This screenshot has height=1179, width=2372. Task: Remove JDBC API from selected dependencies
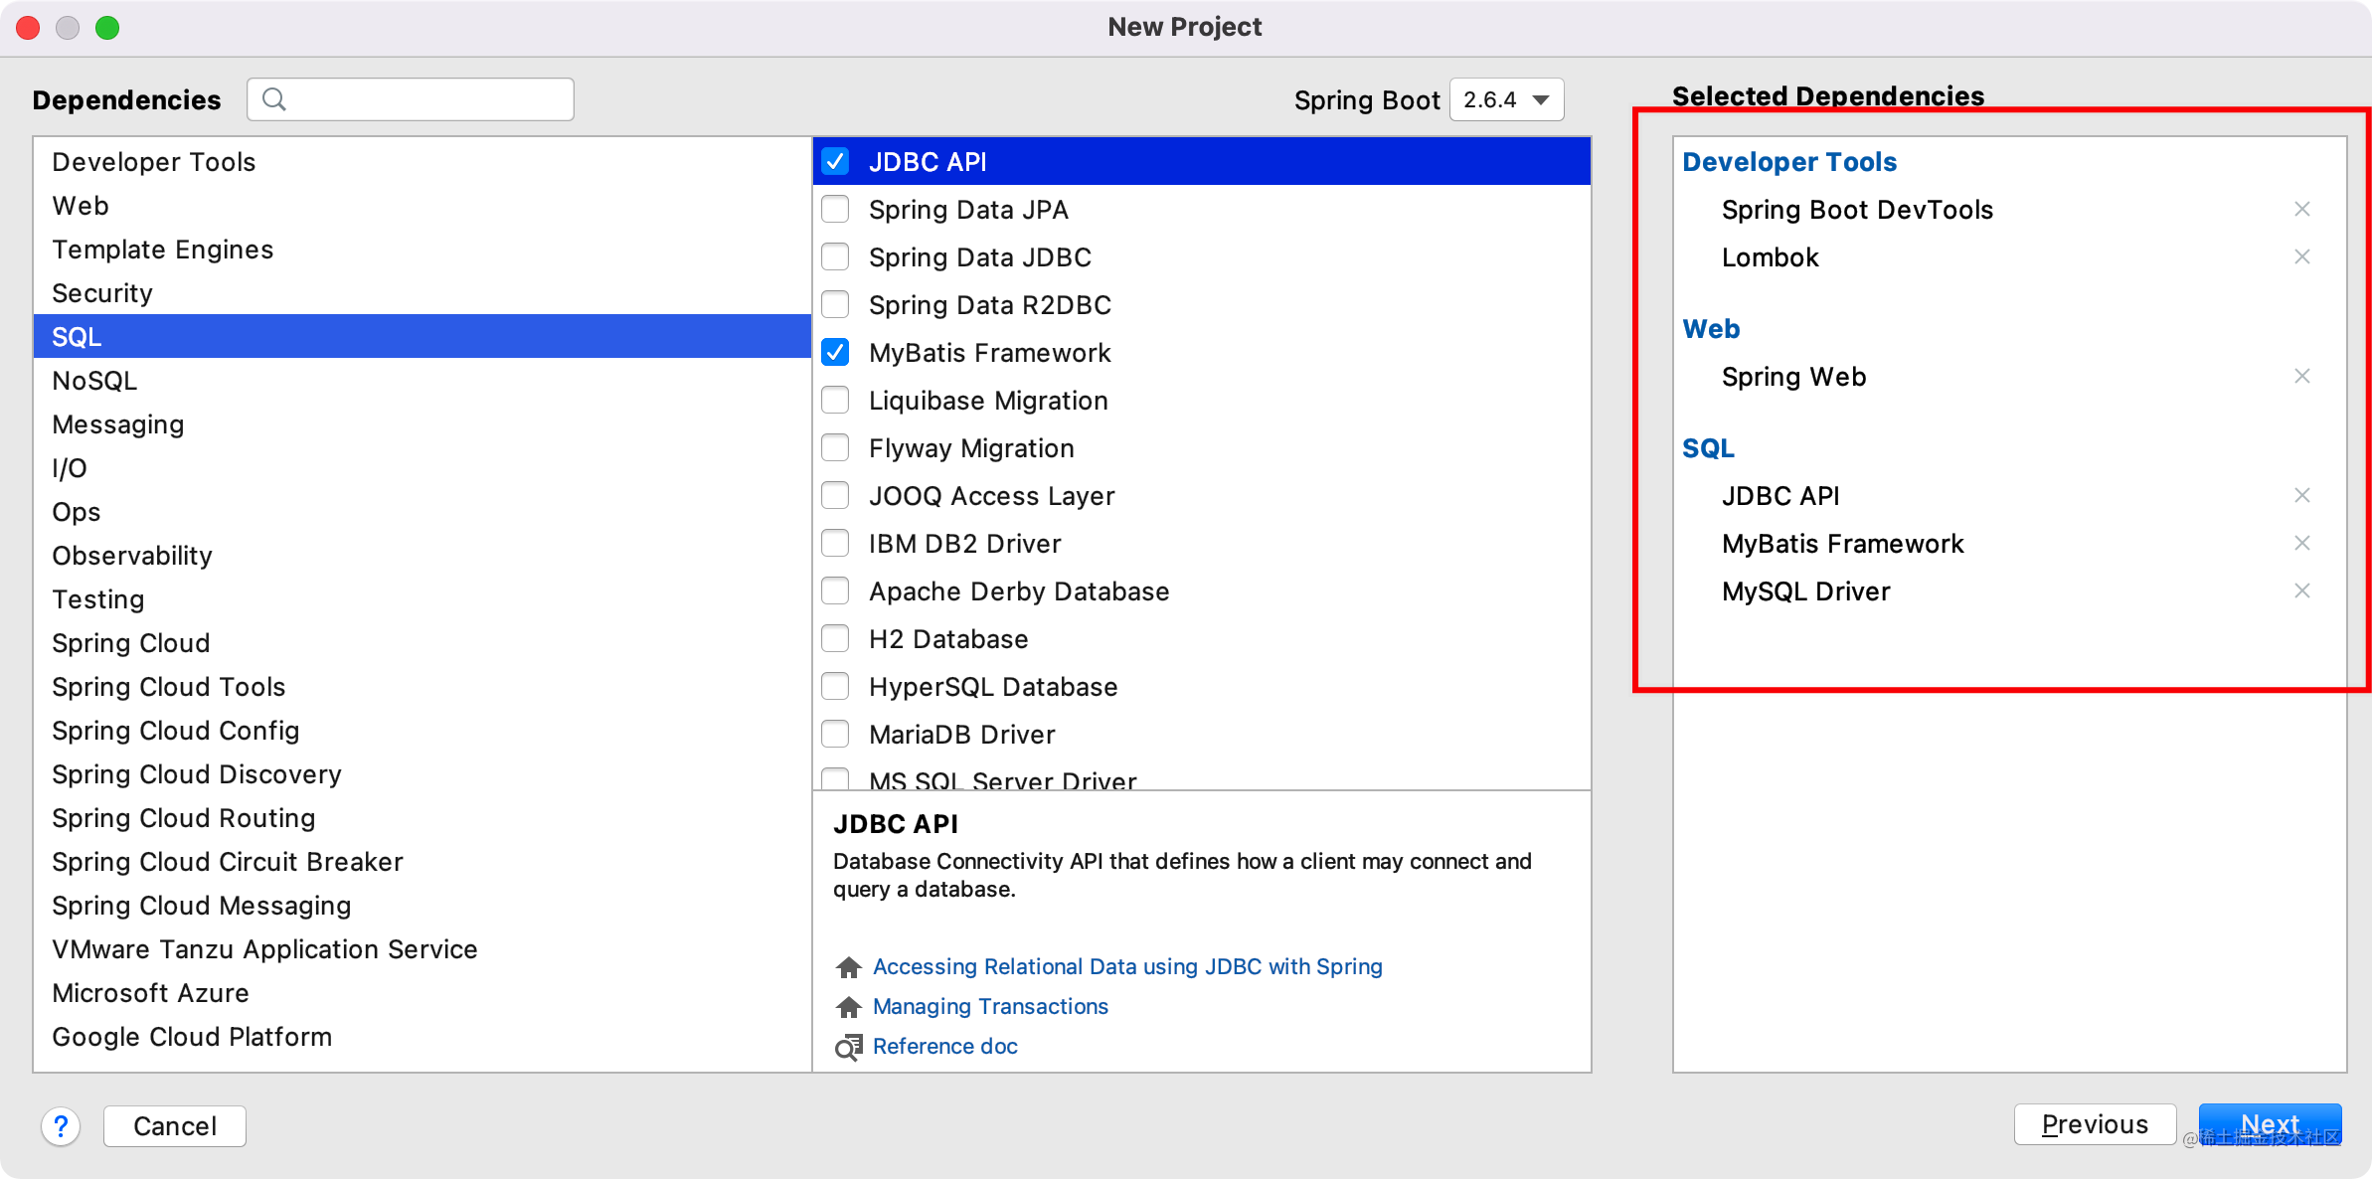2302,495
